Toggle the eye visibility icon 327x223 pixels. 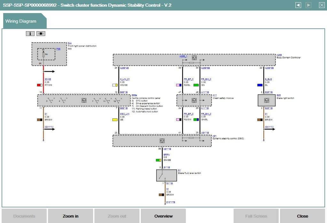41,33
